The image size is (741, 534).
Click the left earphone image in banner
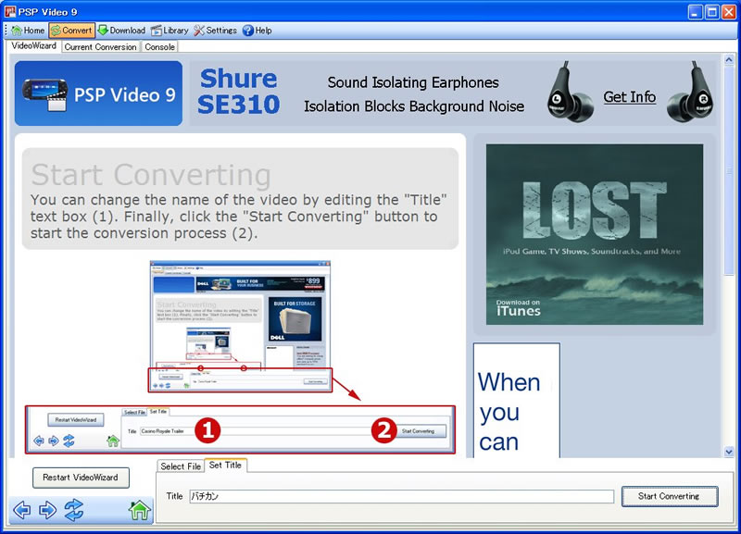pos(570,93)
